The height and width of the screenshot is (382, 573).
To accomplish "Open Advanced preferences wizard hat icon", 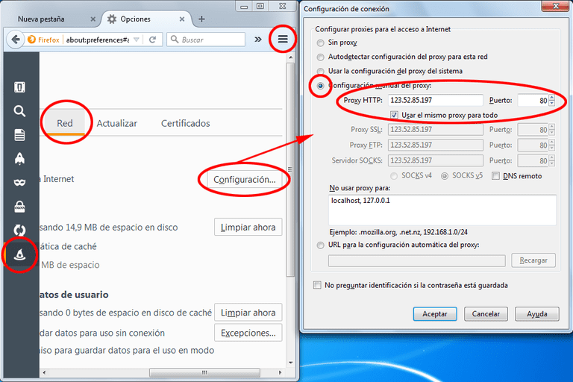I will tap(19, 254).
